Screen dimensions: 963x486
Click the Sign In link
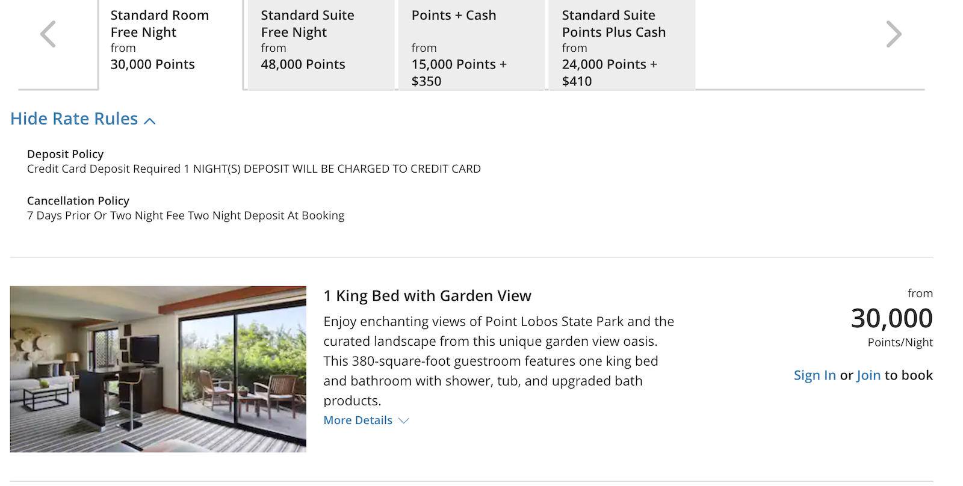point(814,375)
